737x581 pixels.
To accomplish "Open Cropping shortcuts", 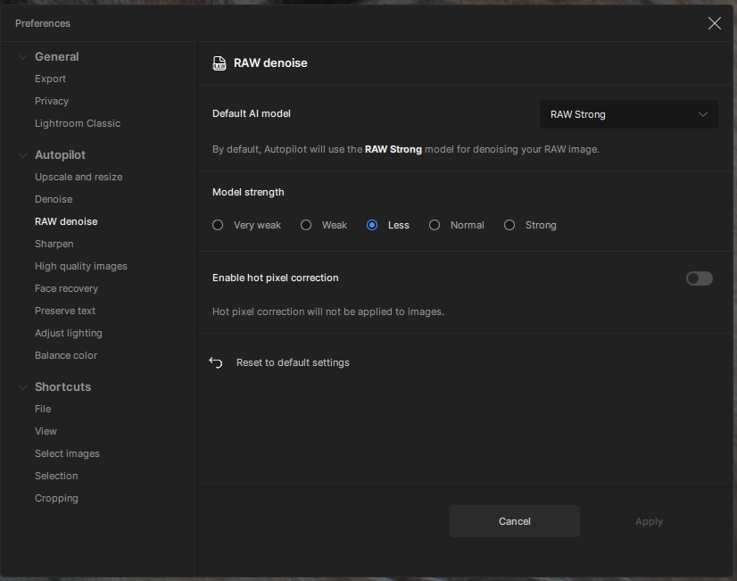I will pyautogui.click(x=56, y=498).
